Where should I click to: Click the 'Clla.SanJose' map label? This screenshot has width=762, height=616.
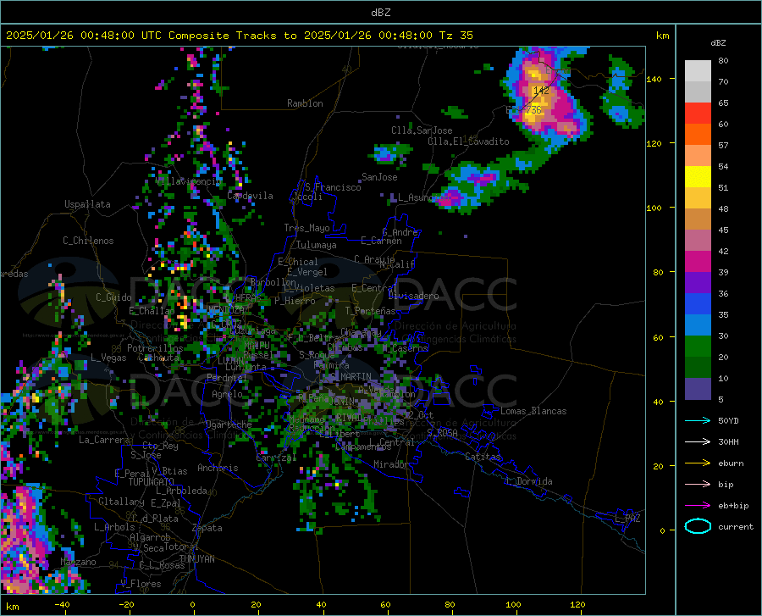[x=422, y=130]
